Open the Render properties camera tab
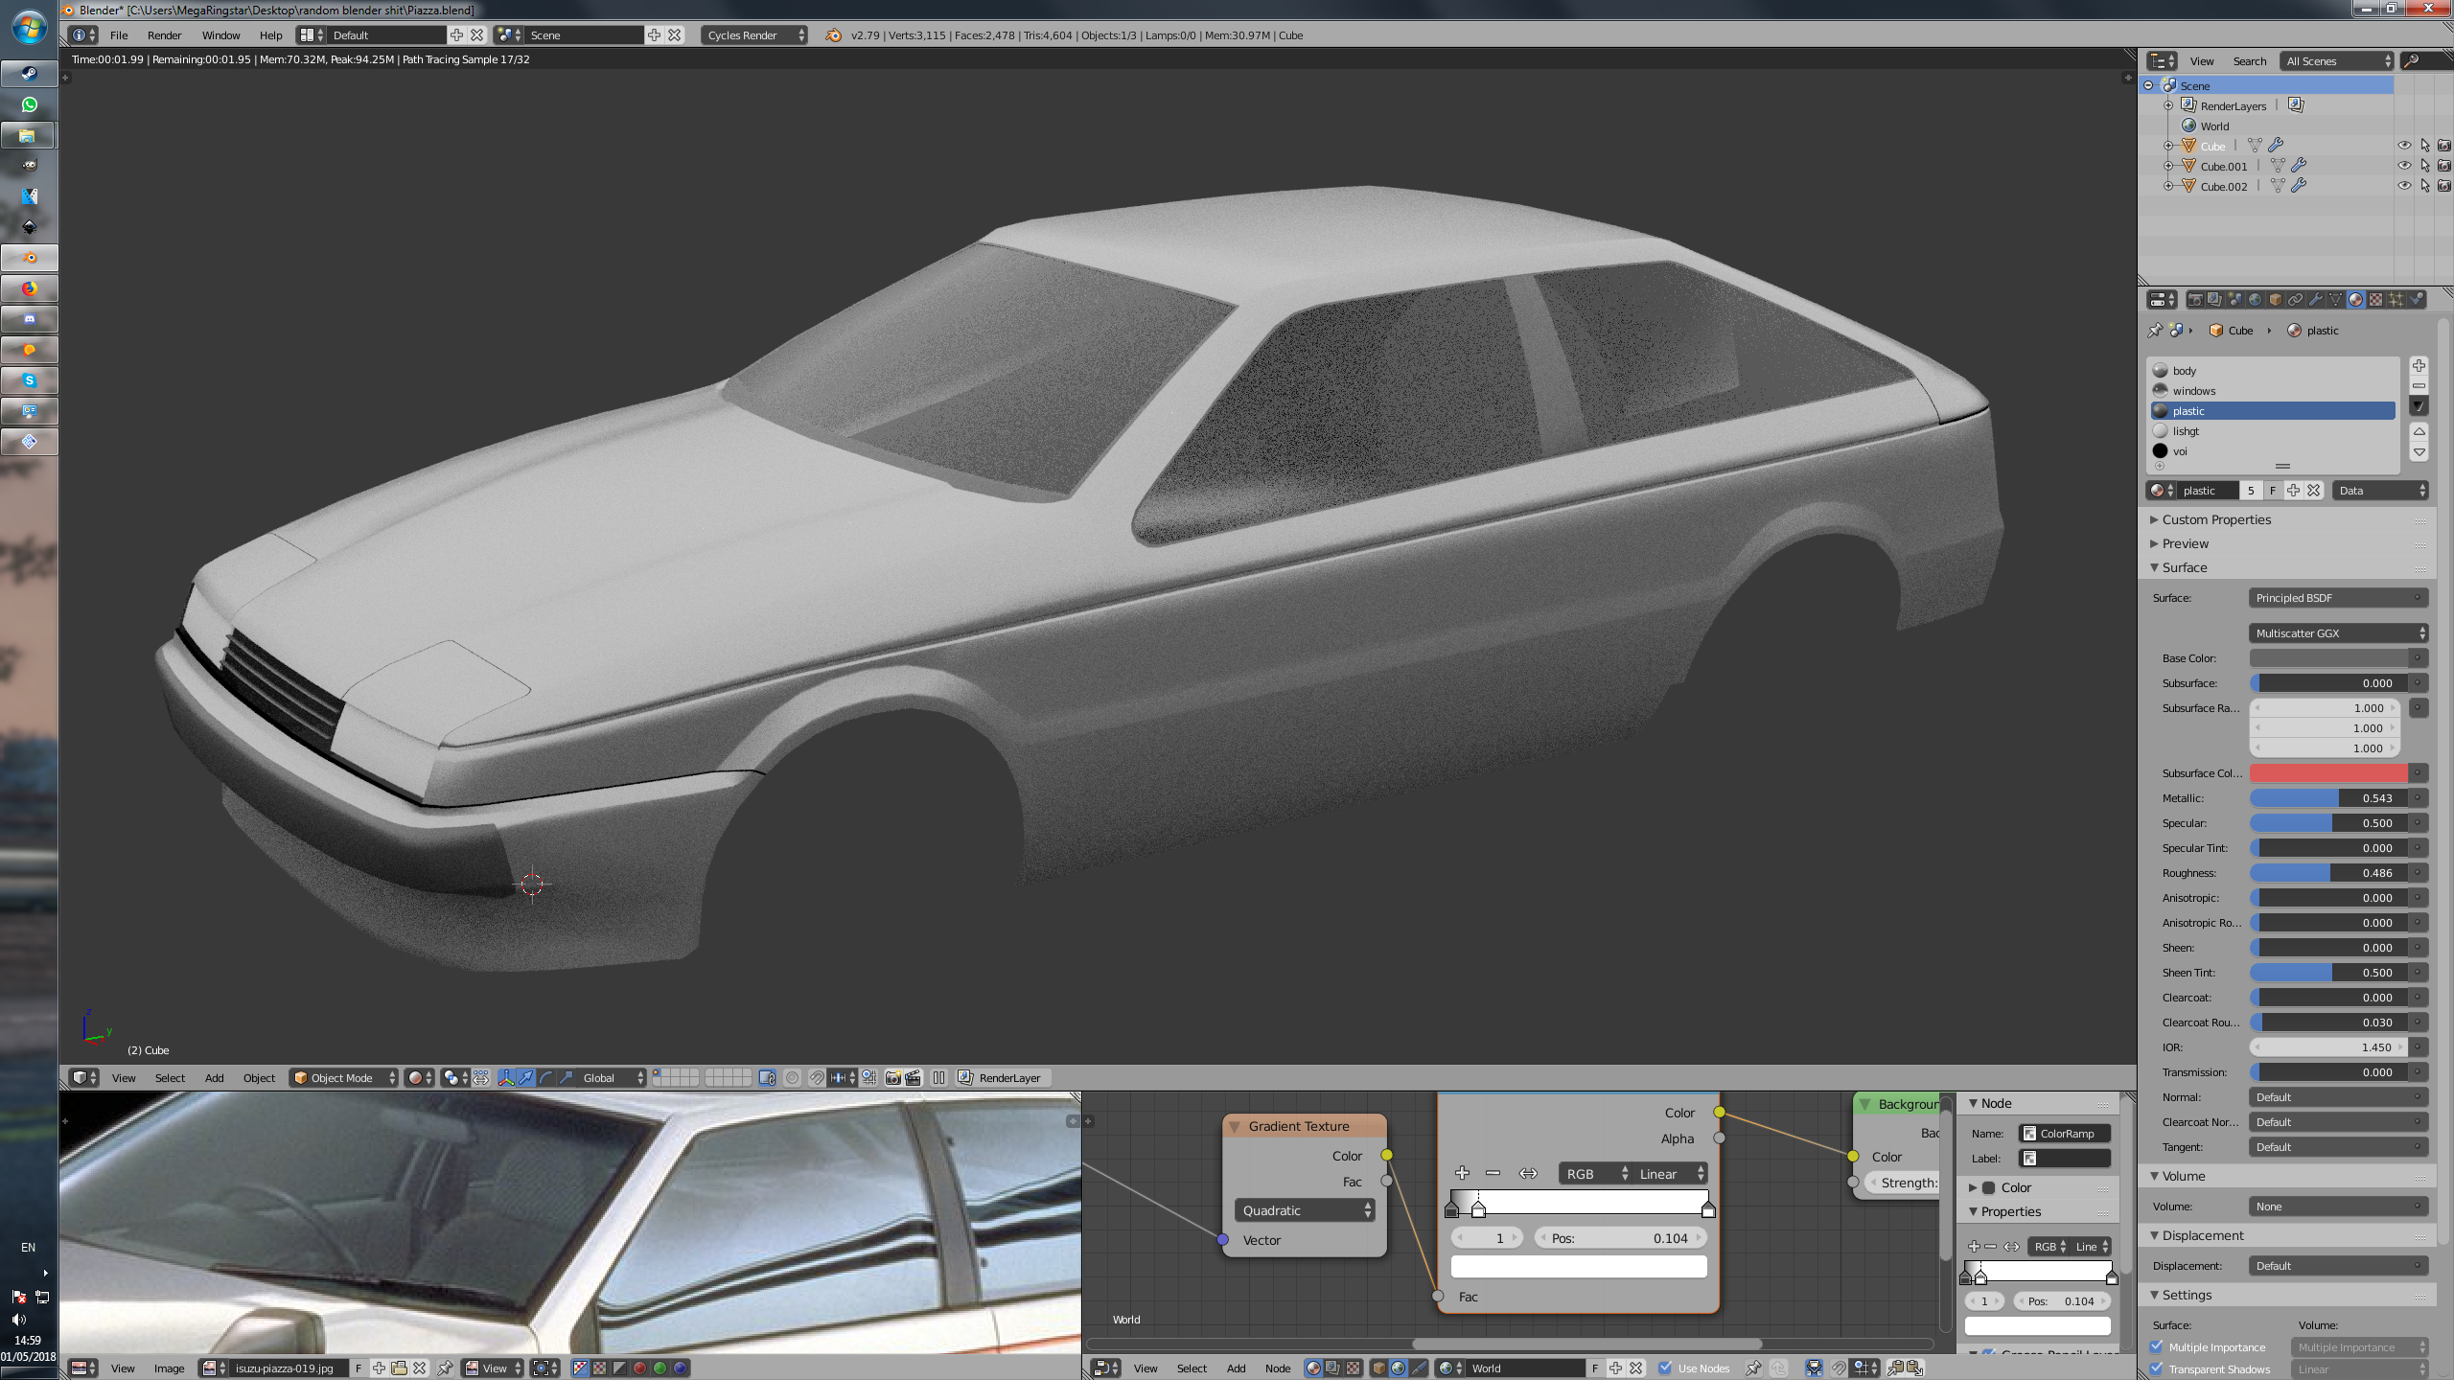2454x1380 pixels. click(x=2195, y=300)
